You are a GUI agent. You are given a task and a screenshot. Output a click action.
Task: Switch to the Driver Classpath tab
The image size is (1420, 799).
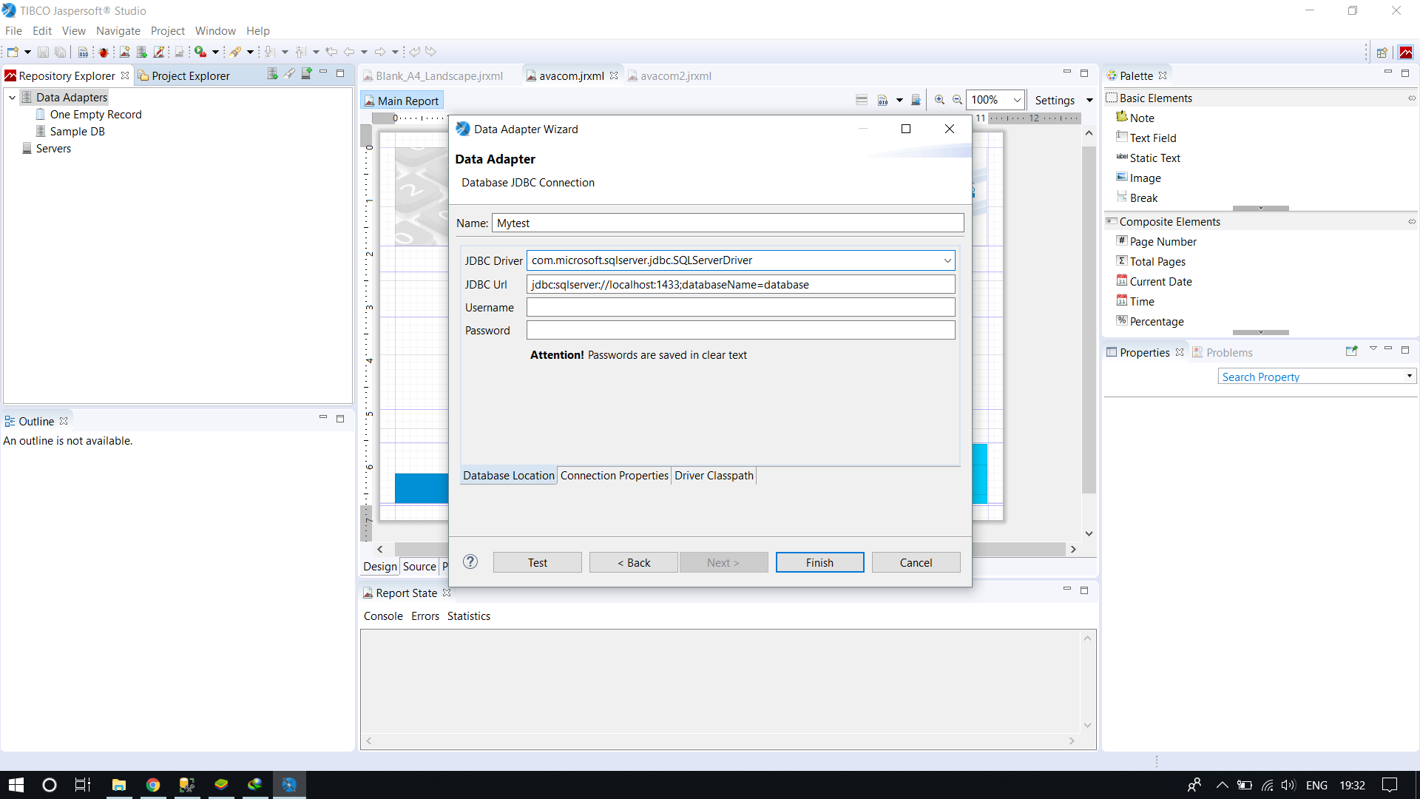(x=714, y=476)
